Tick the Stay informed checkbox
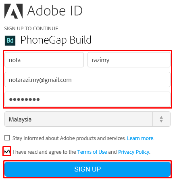The image size is (175, 182). point(7,138)
